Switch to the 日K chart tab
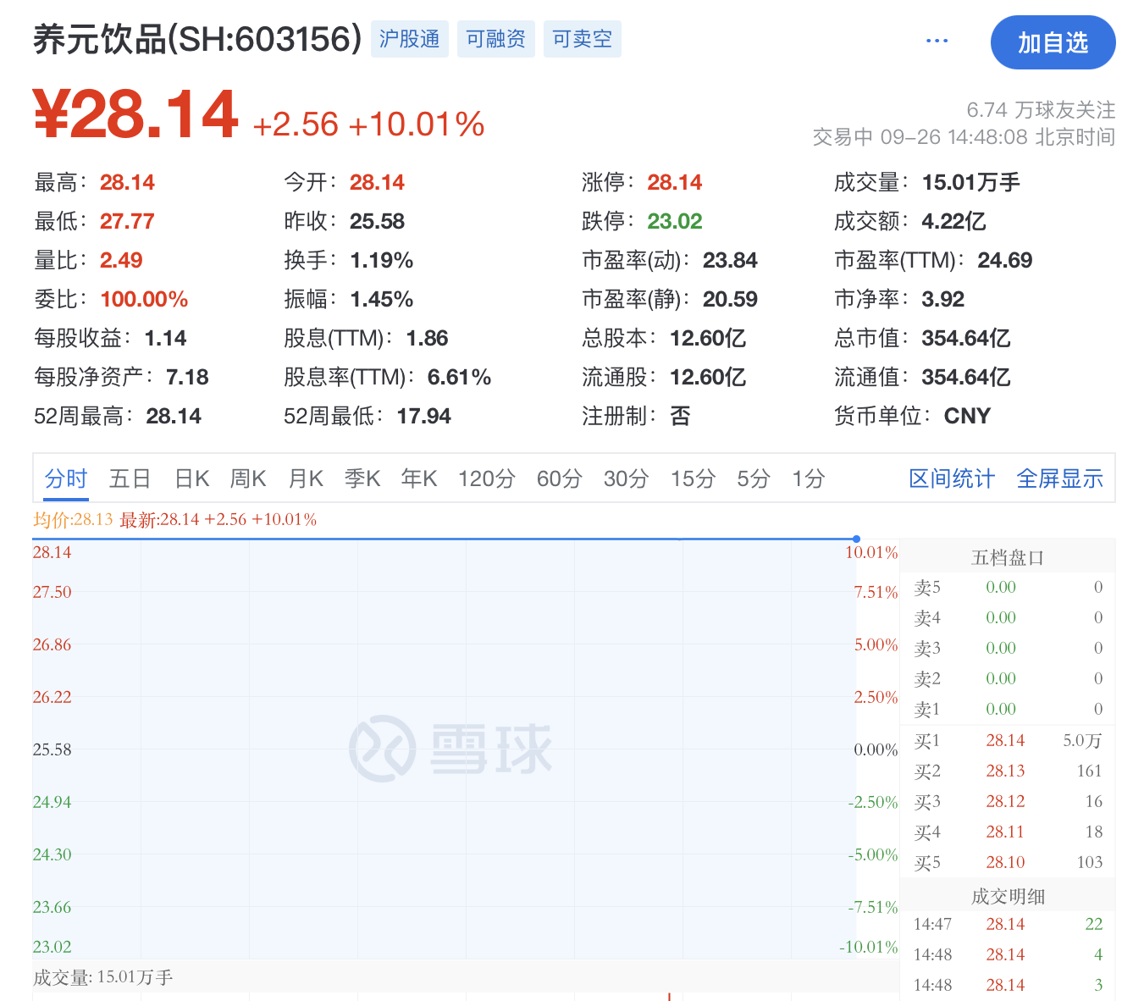This screenshot has height=1001, width=1133. coord(192,478)
